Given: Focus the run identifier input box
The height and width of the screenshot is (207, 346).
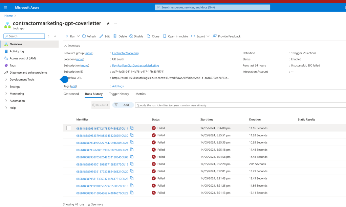Looking at the screenshot, I should [x=240, y=105].
